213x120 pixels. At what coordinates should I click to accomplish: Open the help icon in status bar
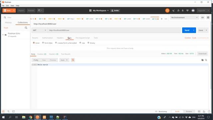[x=209, y=111]
